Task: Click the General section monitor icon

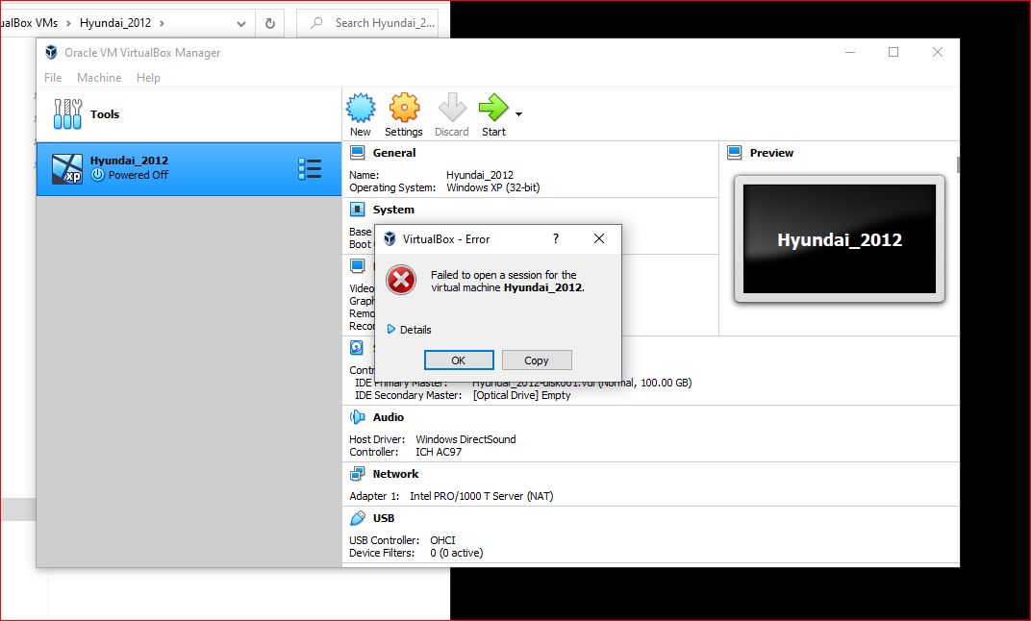Action: pos(357,153)
